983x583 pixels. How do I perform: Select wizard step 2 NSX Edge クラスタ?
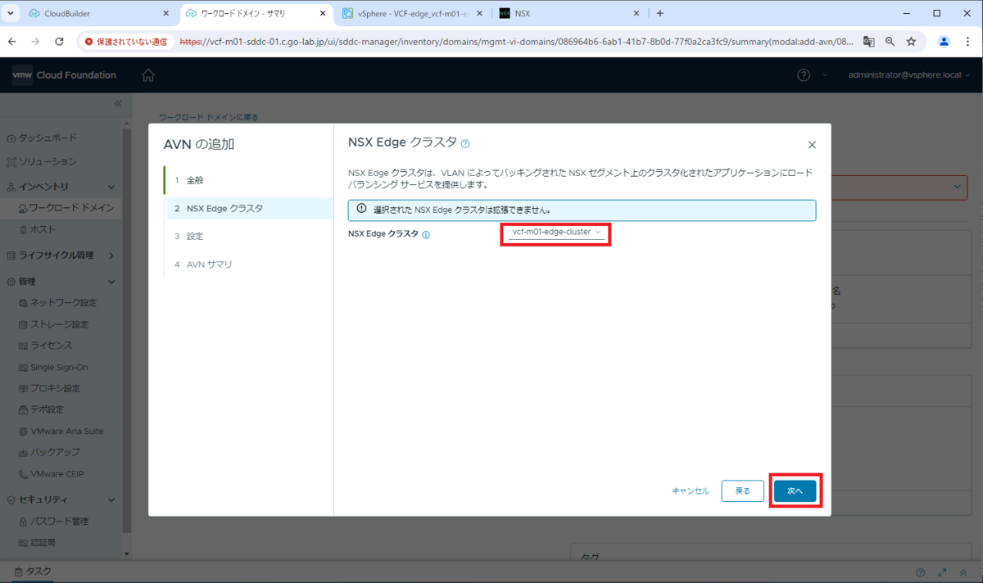tap(248, 208)
